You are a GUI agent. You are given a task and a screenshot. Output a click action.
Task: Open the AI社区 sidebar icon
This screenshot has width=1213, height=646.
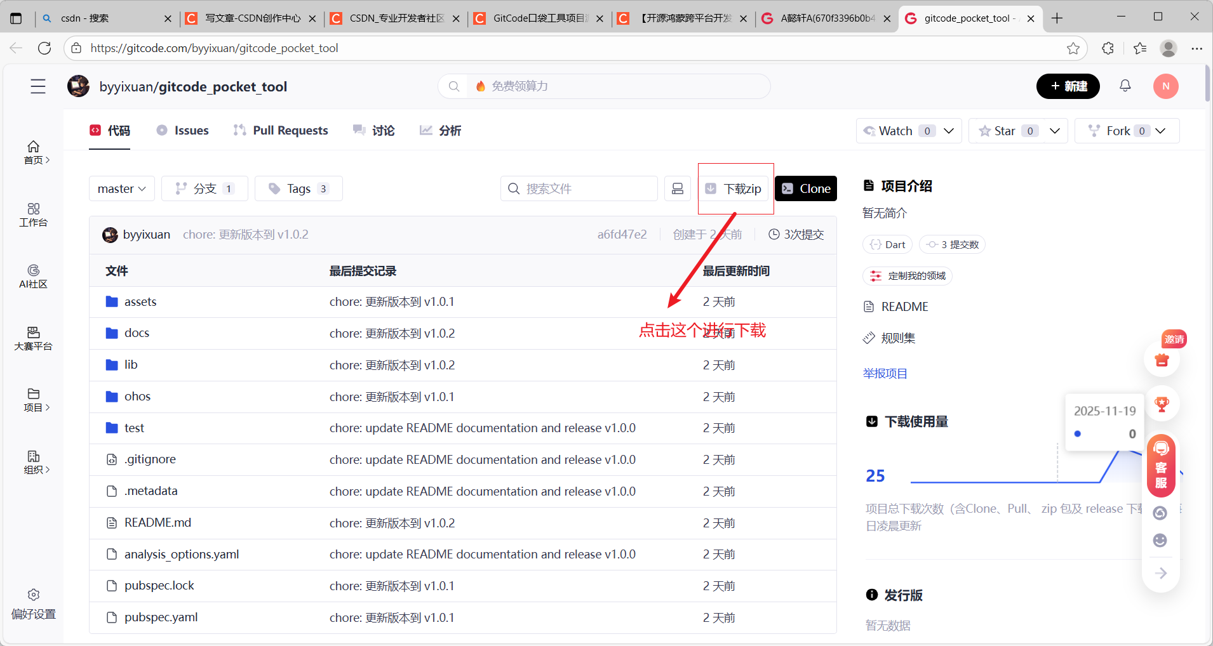click(x=34, y=277)
